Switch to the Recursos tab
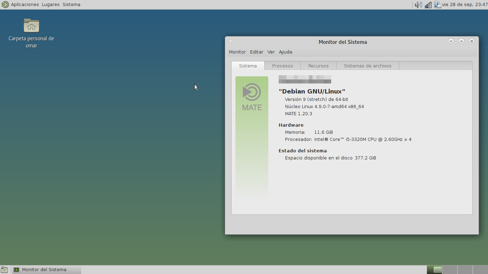The height and width of the screenshot is (274, 488). pos(318,66)
